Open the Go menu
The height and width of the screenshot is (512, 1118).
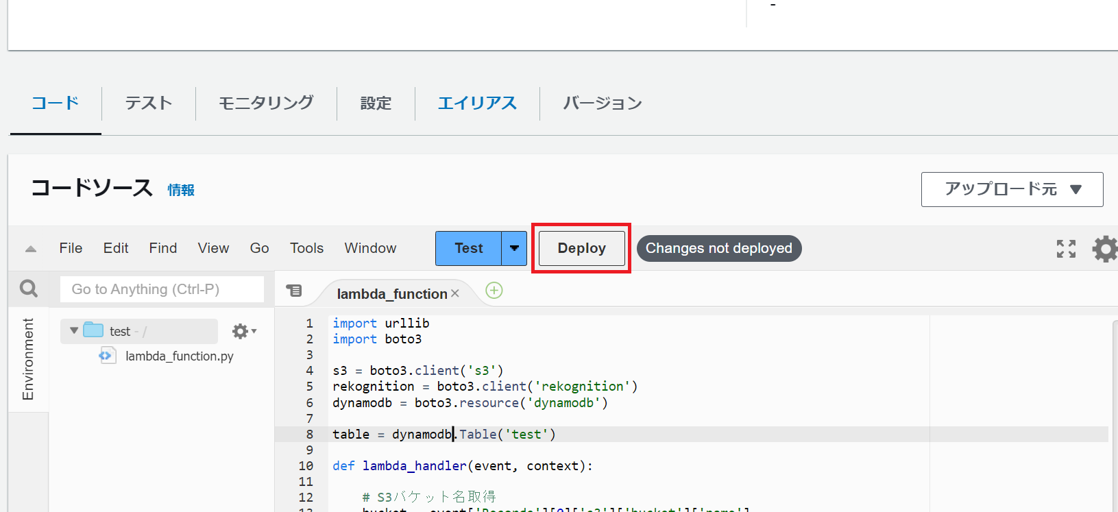pos(259,248)
